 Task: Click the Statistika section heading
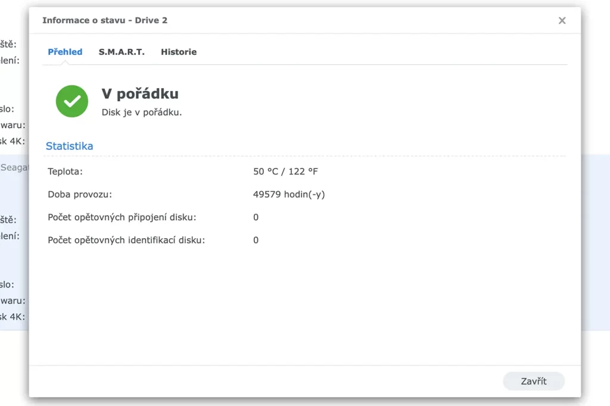pos(70,146)
